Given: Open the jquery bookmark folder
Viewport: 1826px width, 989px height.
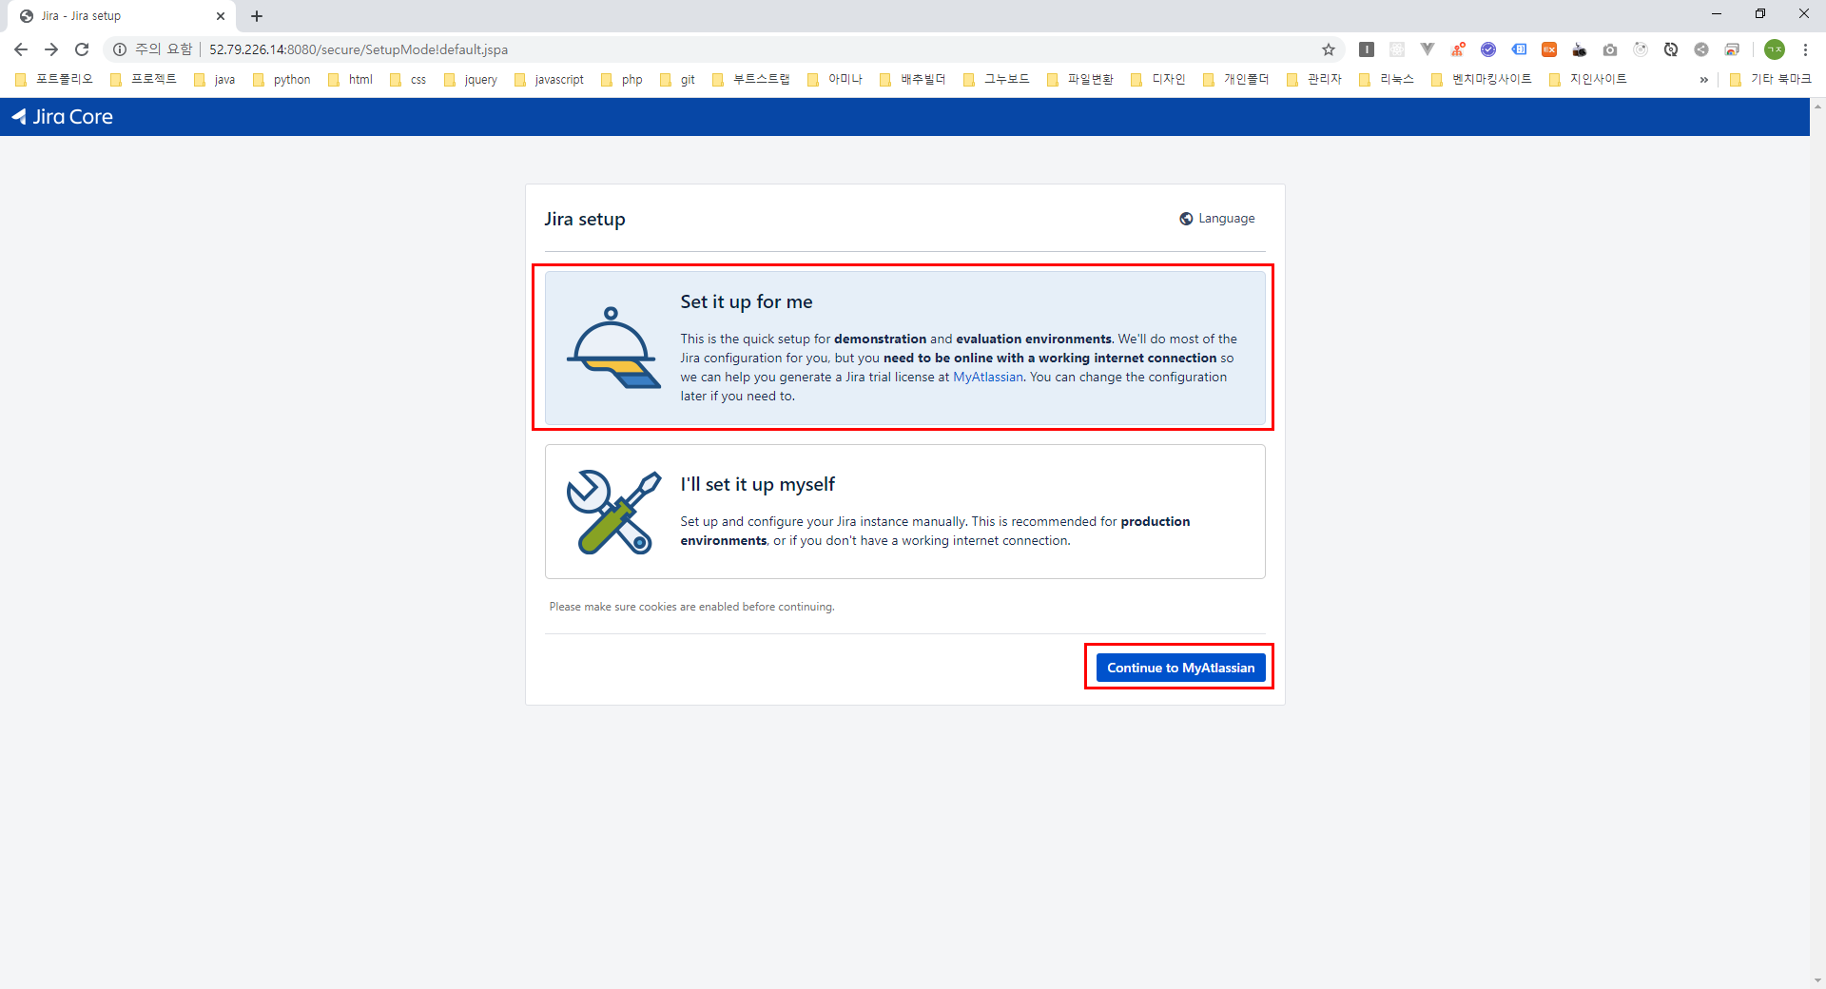Looking at the screenshot, I should (x=472, y=80).
